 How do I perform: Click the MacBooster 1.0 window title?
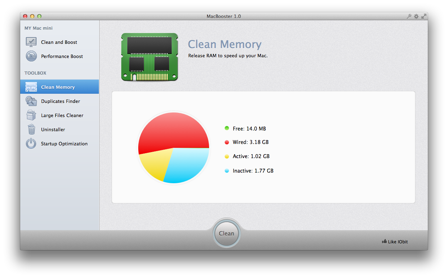[x=224, y=16]
